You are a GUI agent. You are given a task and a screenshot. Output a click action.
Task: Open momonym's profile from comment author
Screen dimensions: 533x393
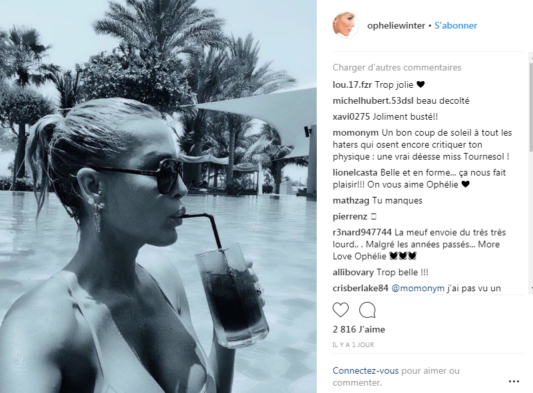pyautogui.click(x=355, y=132)
